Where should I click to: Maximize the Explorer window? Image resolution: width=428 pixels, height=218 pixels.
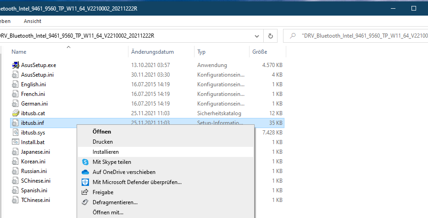(x=413, y=8)
